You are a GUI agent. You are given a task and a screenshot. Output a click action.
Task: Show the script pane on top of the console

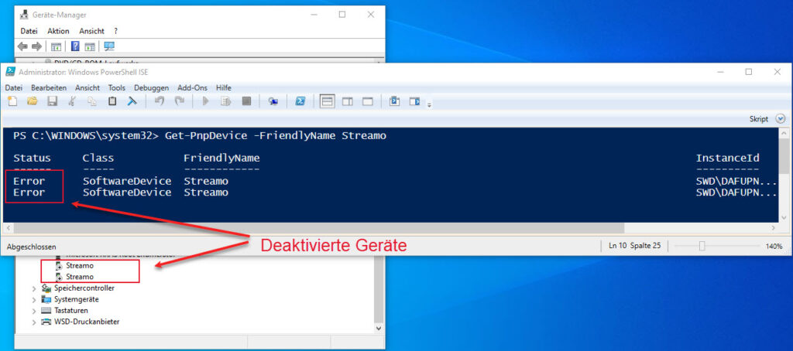(x=328, y=101)
